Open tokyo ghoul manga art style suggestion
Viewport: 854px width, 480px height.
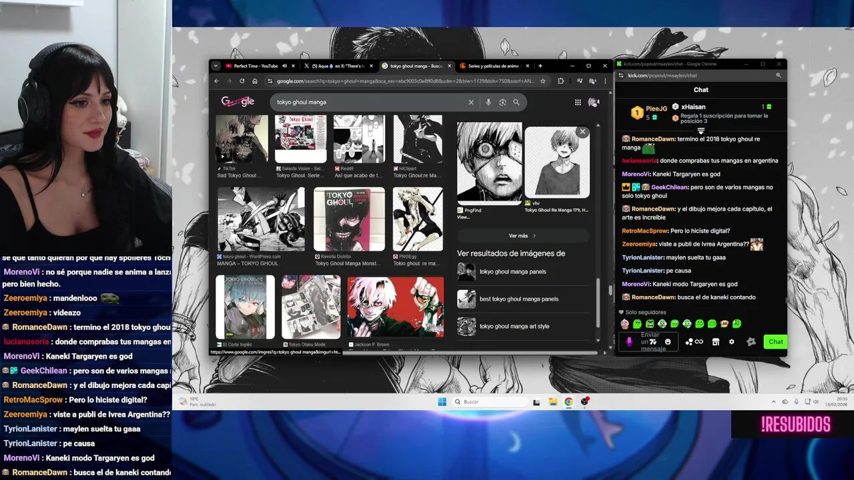tap(522, 326)
